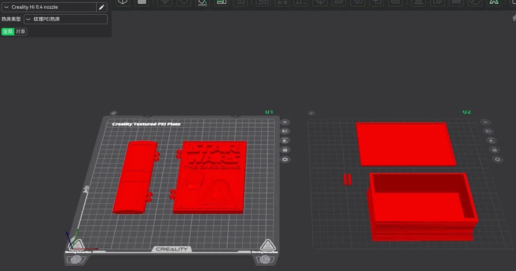516x271 pixels.
Task: Remove plate 01 with its X icon
Action: click(x=285, y=122)
